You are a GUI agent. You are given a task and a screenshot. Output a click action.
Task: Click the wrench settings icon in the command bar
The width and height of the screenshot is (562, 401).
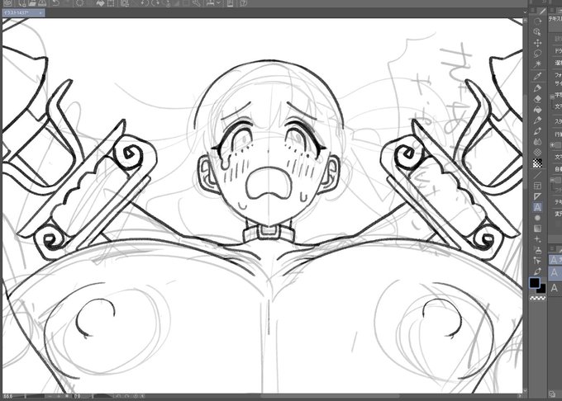point(197,3)
